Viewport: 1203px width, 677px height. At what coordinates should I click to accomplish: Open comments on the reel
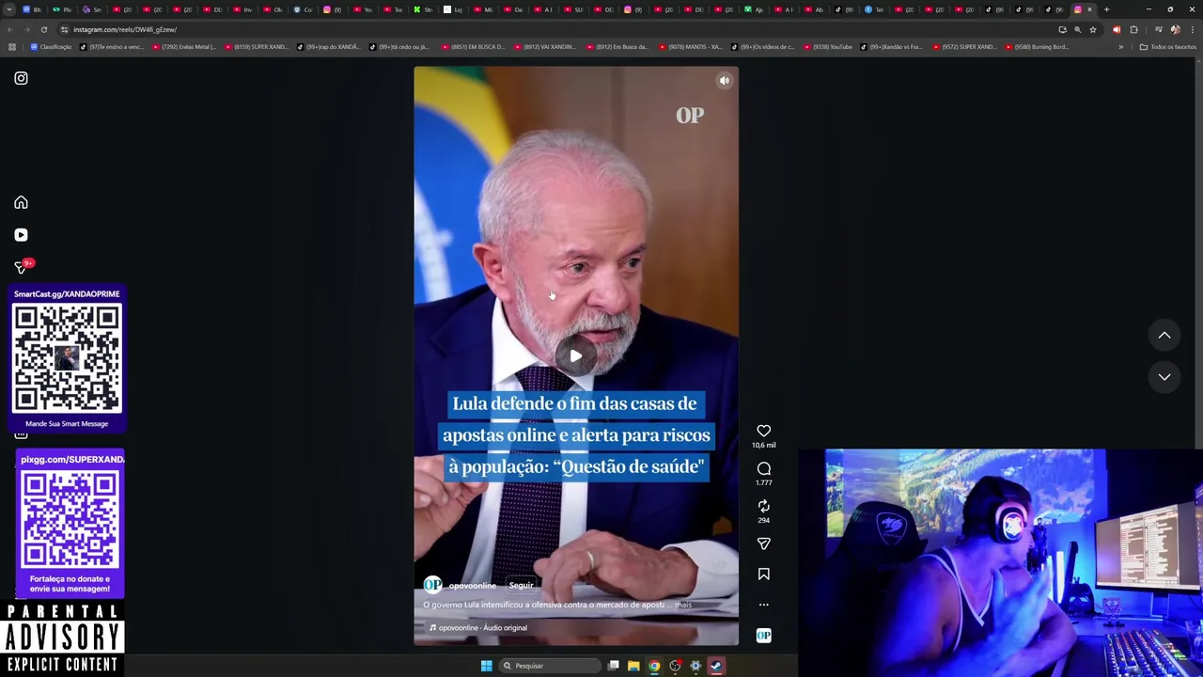764,468
